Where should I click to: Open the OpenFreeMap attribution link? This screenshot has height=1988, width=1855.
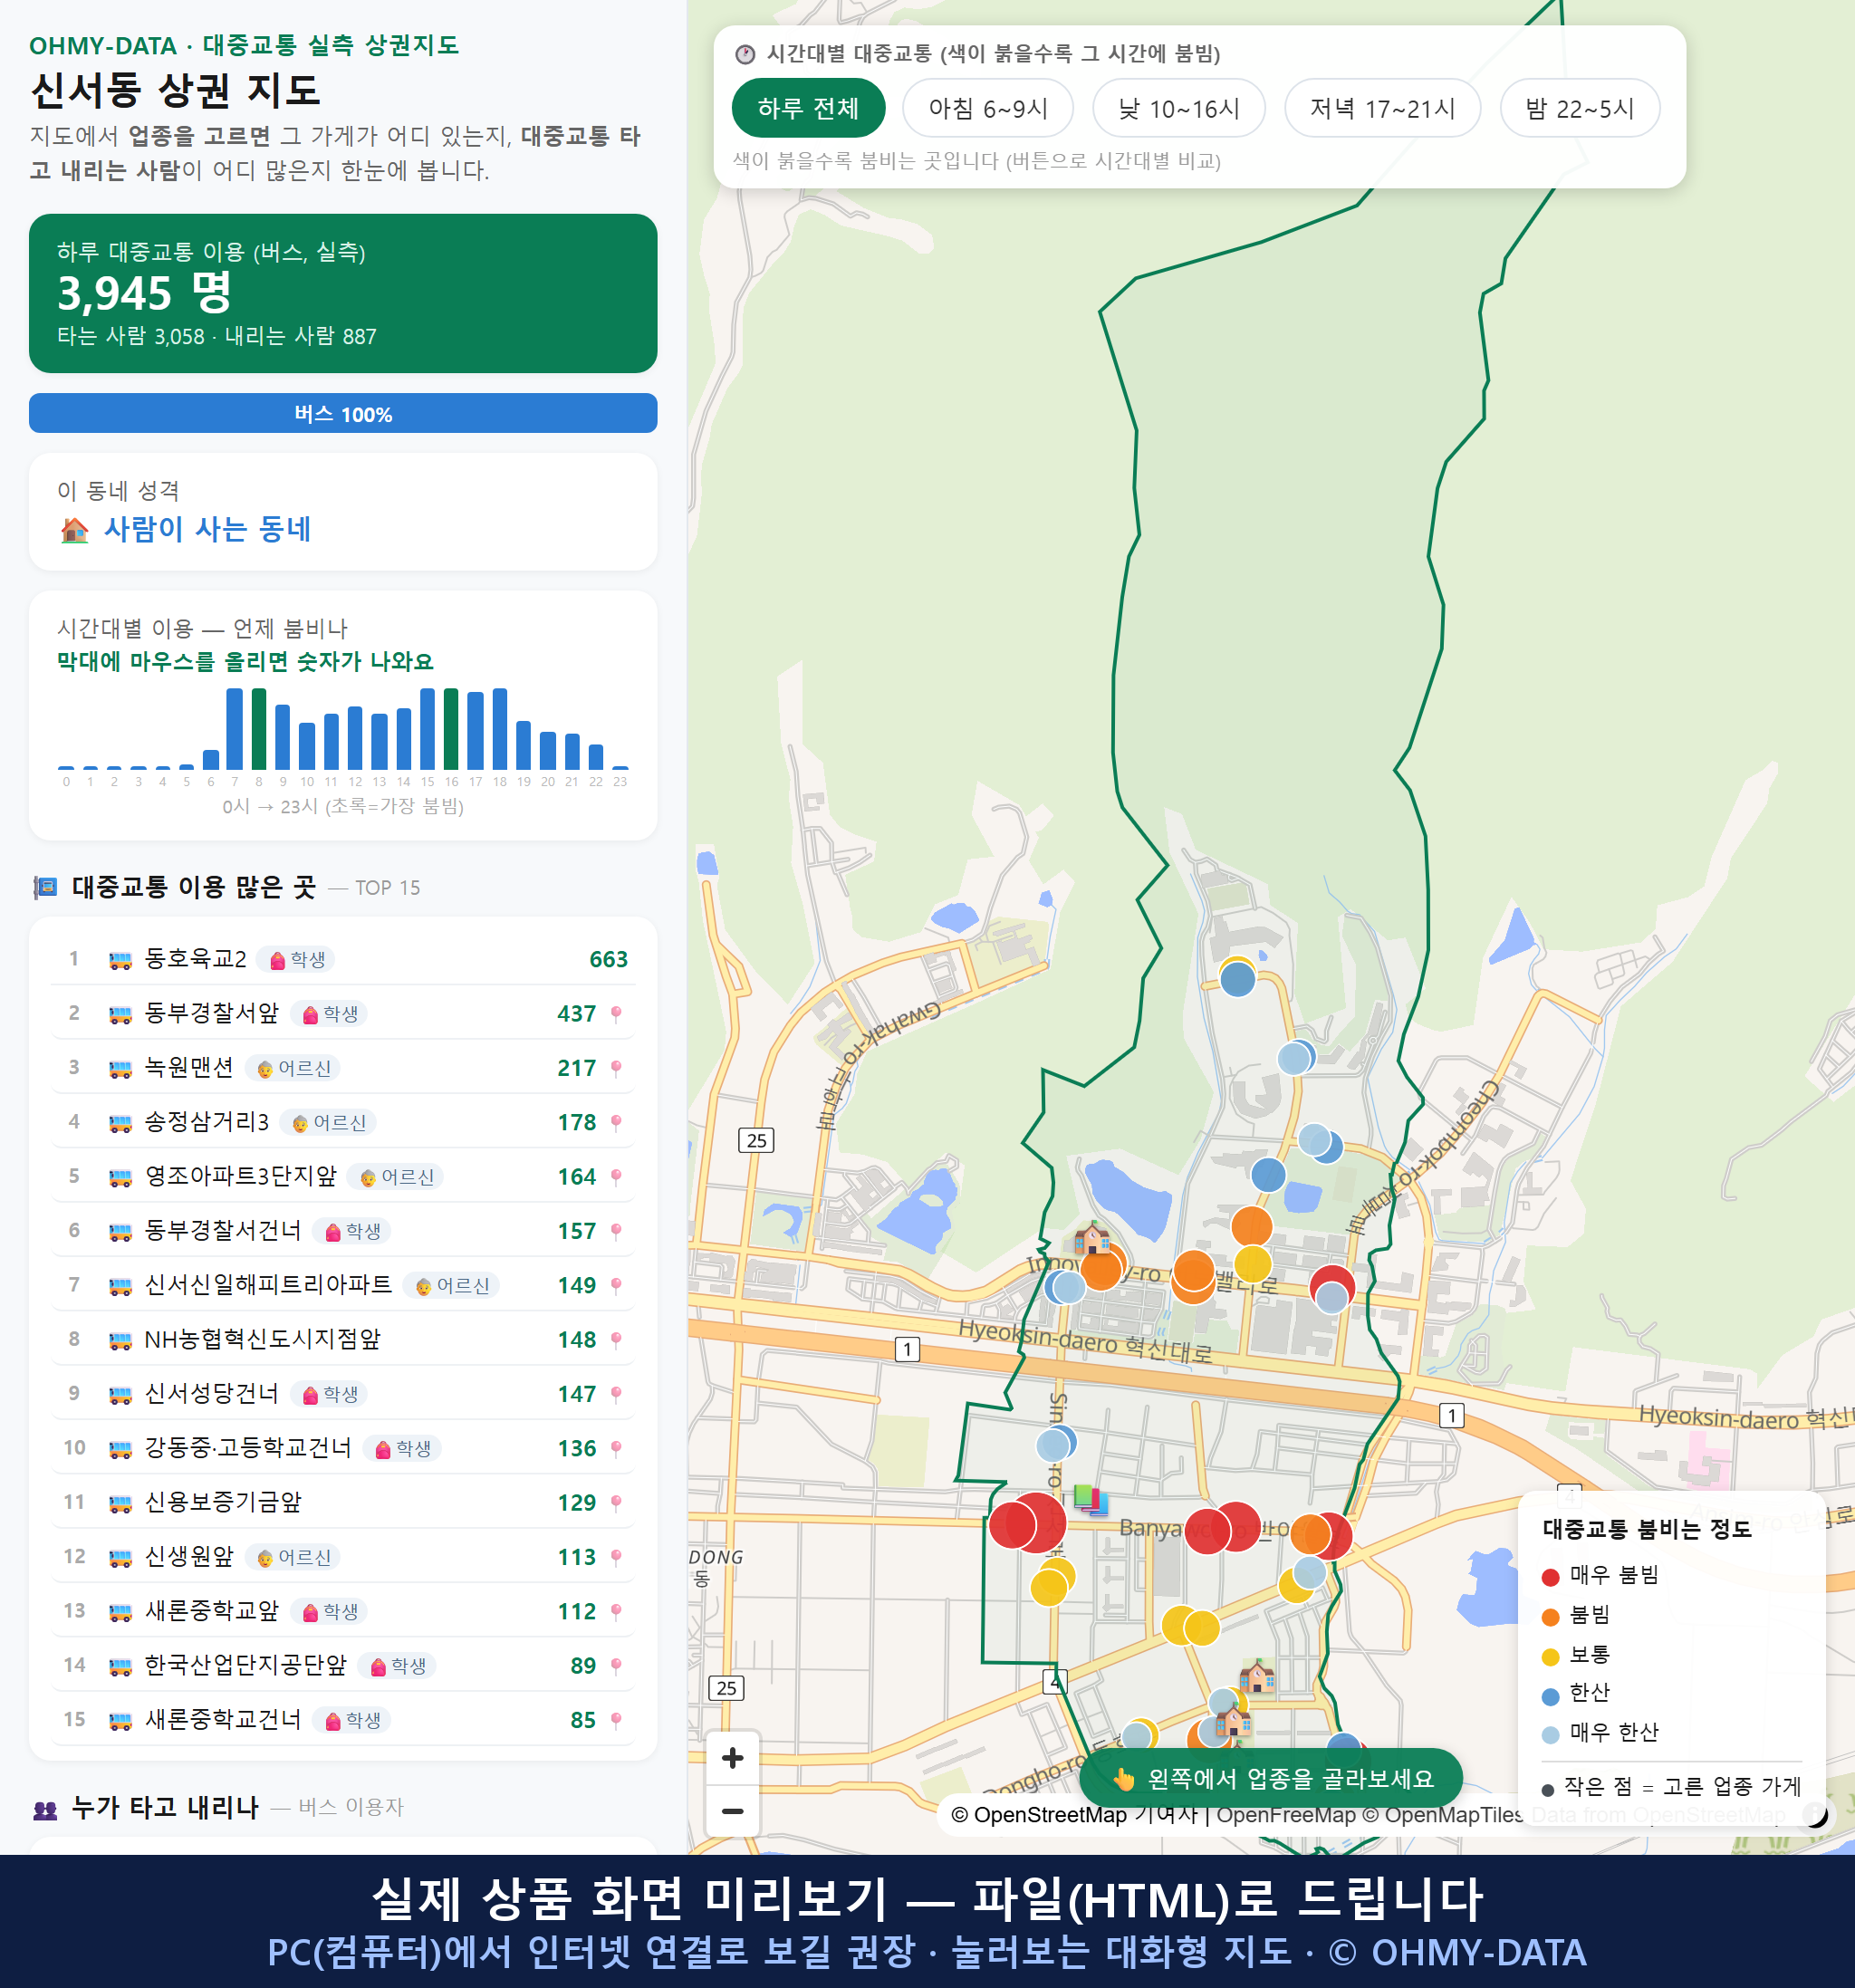point(1286,1814)
